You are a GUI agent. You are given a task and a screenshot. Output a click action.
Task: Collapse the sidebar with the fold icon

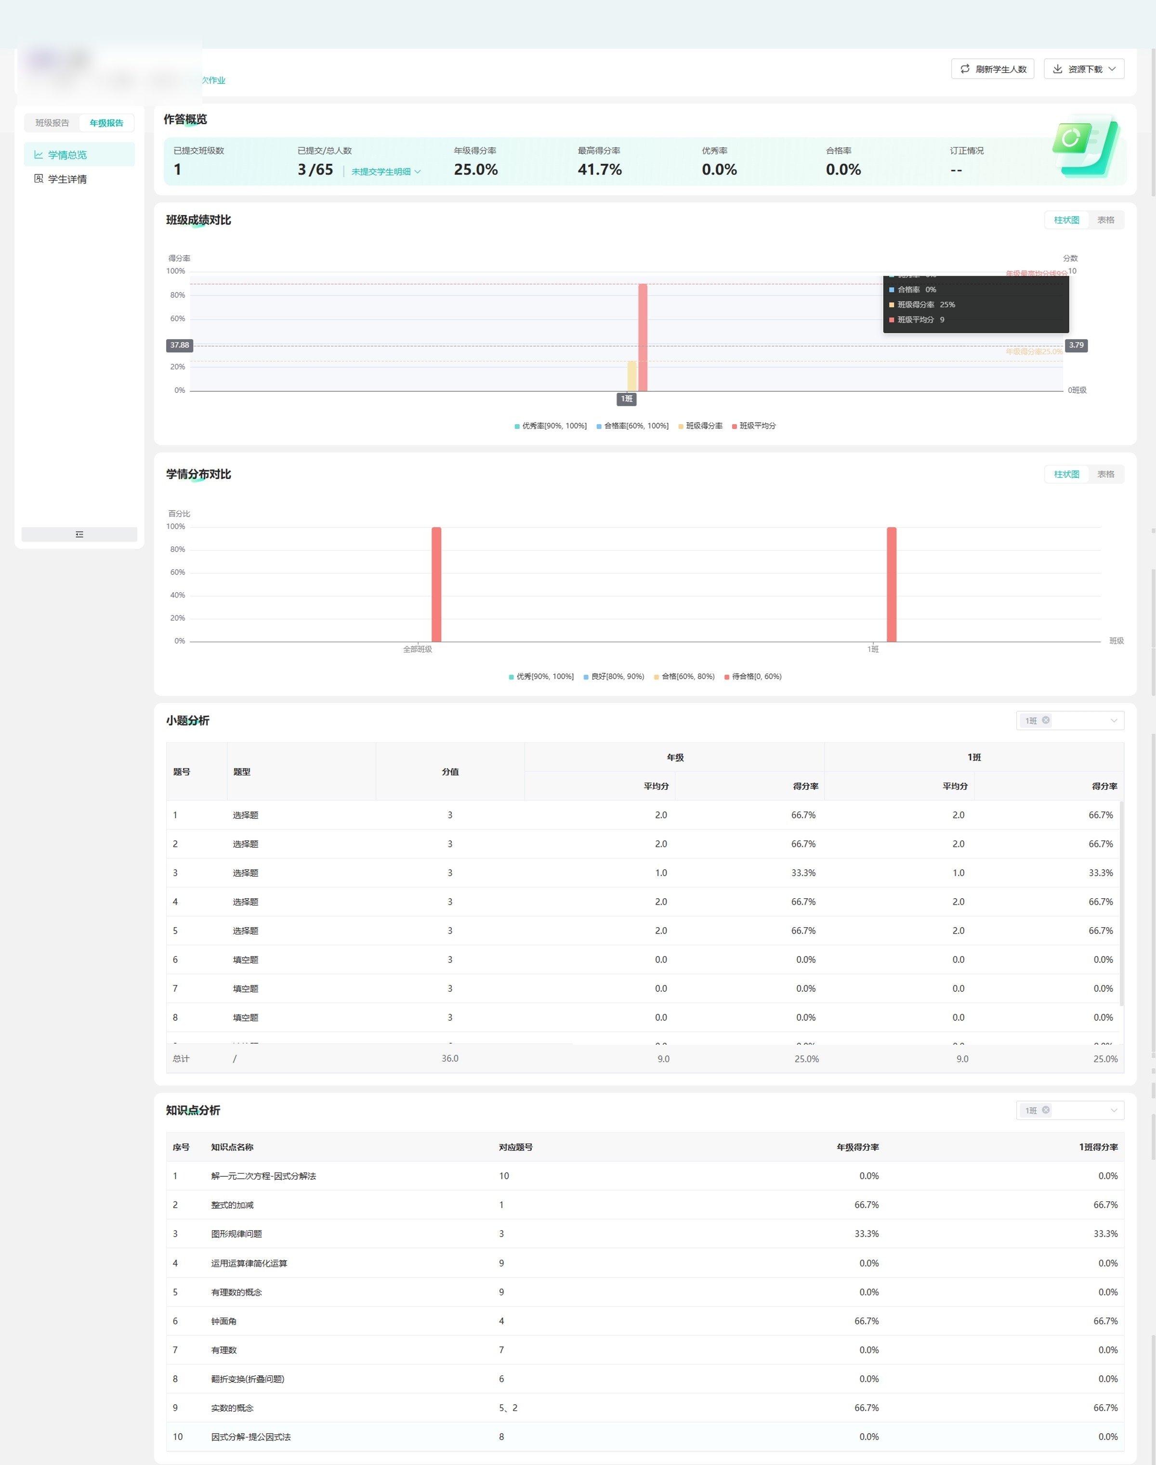[x=79, y=534]
